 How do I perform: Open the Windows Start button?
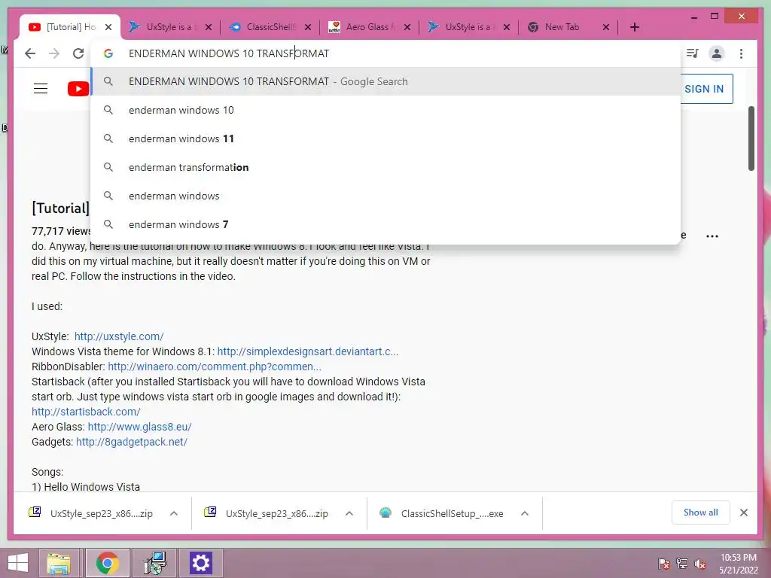click(x=18, y=563)
